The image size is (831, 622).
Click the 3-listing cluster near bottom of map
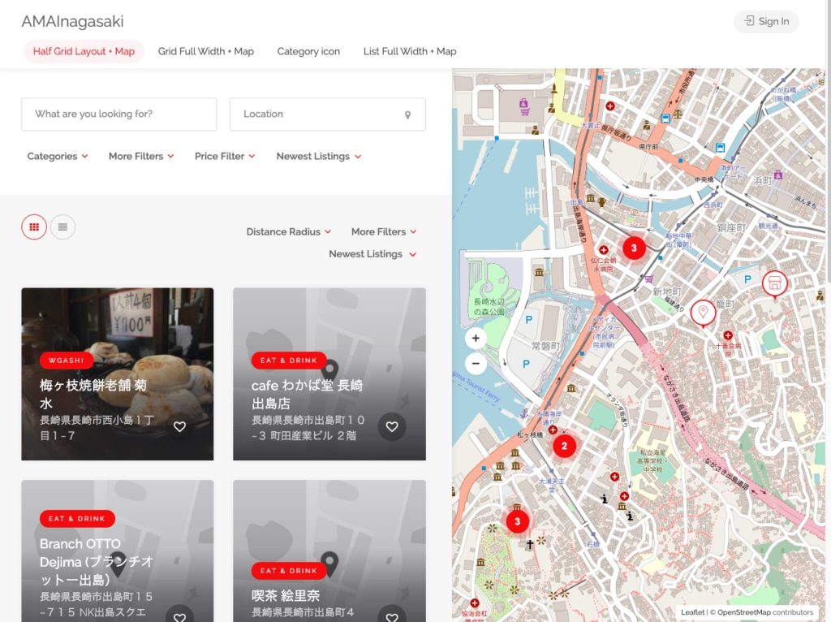coord(517,521)
